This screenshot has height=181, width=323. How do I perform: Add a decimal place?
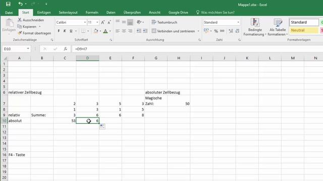click(x=231, y=31)
